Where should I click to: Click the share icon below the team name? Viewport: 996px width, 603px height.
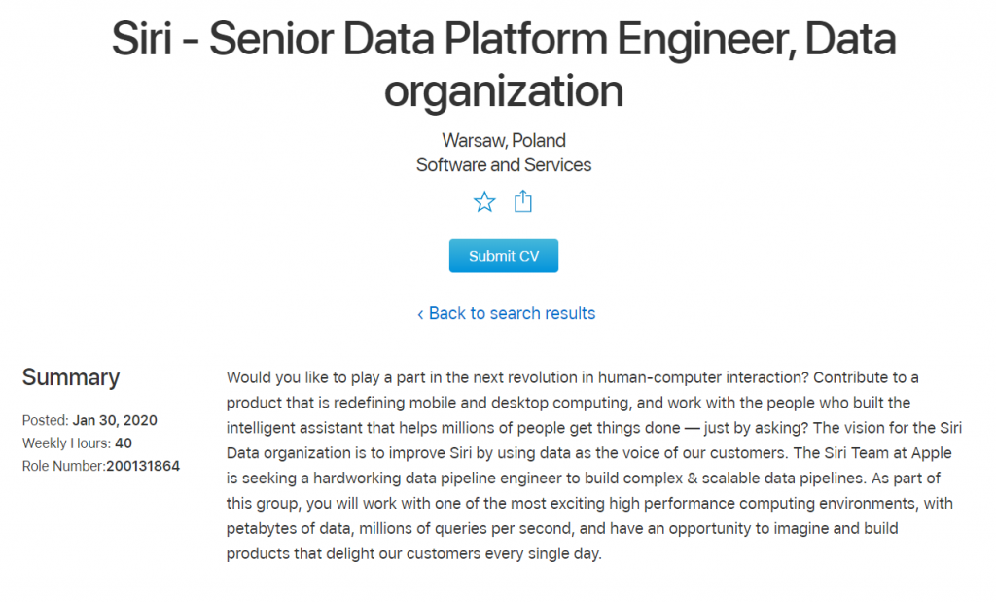[x=523, y=201]
